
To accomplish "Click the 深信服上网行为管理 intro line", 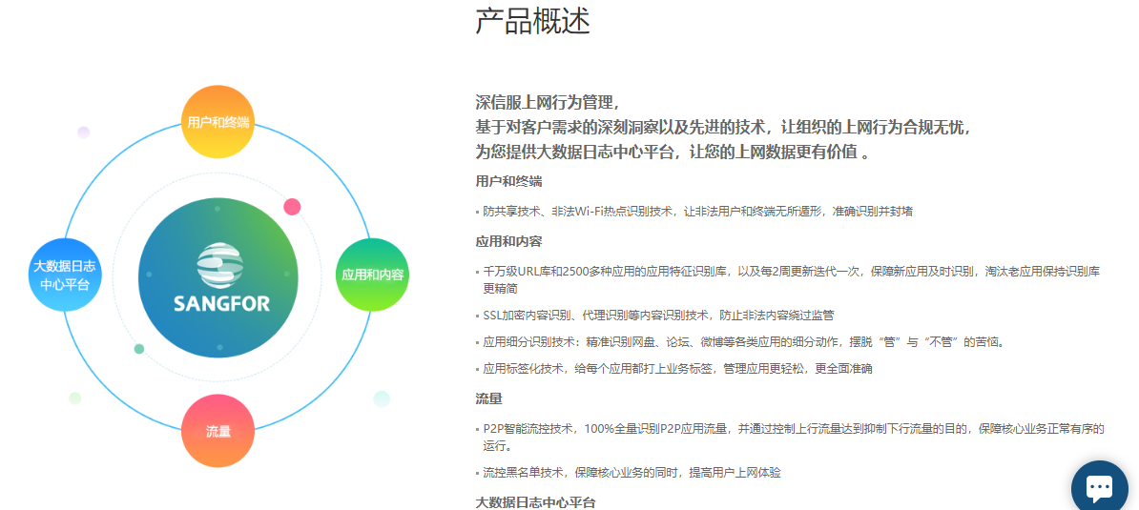I will click(x=549, y=103).
